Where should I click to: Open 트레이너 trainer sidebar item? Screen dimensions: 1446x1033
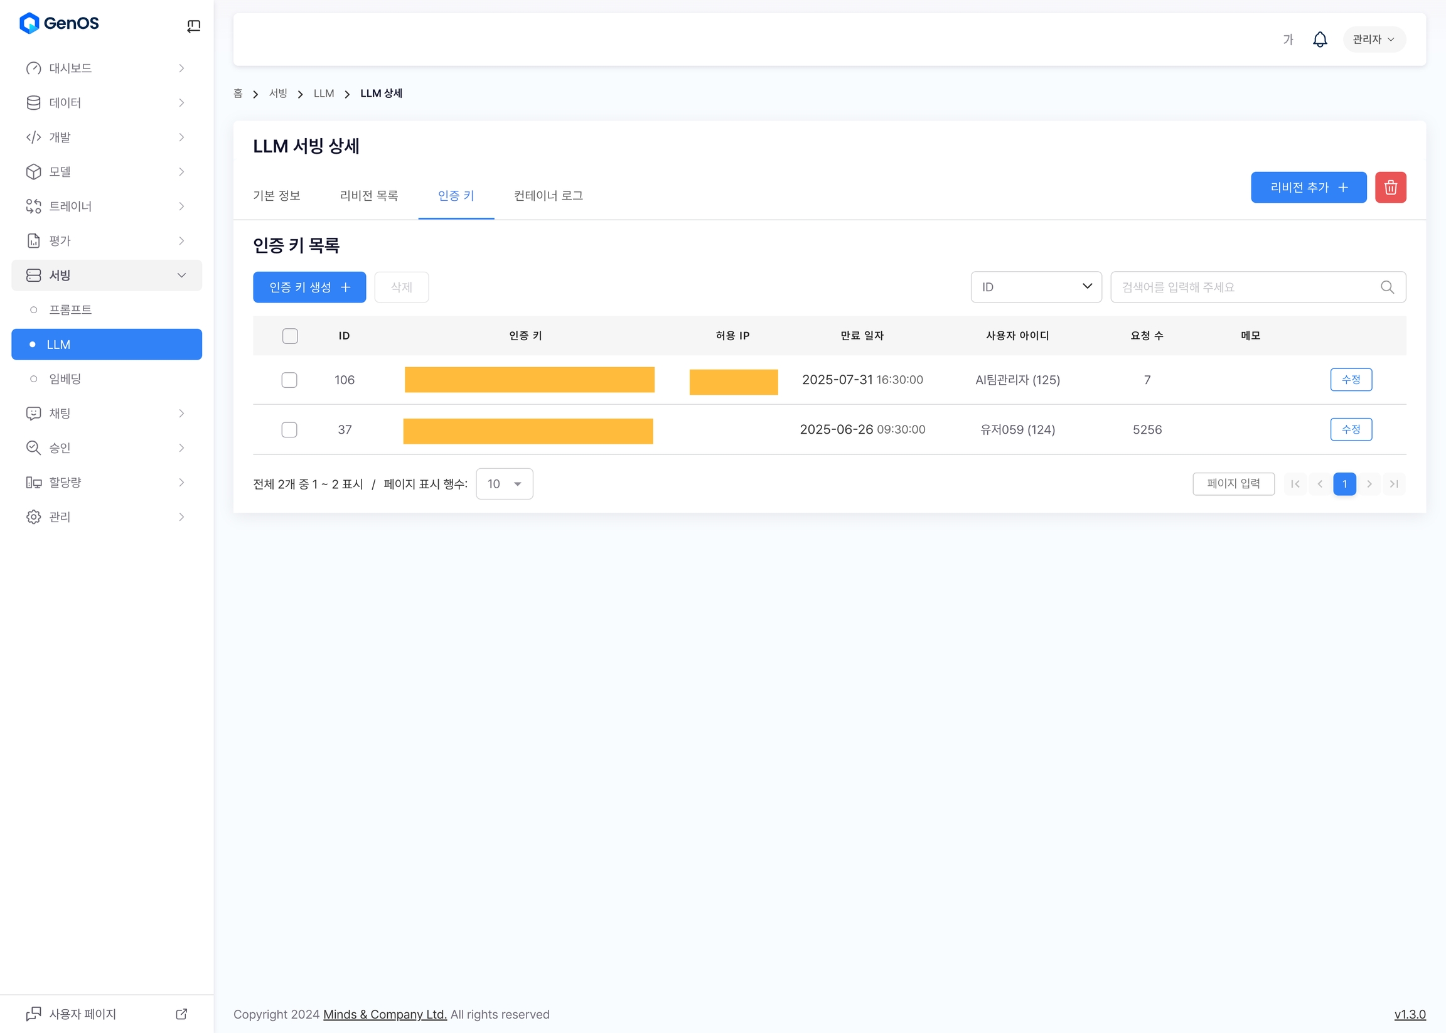click(70, 206)
